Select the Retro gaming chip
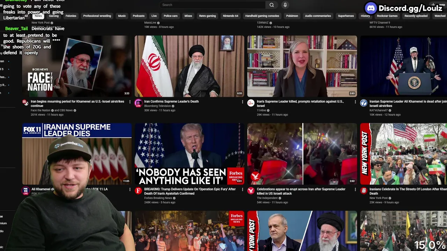Viewport: 447px width, 251px height. [x=207, y=16]
